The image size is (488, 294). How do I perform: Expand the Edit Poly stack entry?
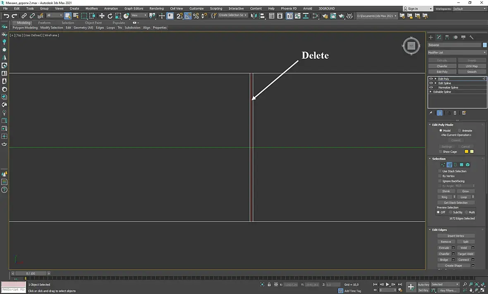pyautogui.click(x=435, y=79)
